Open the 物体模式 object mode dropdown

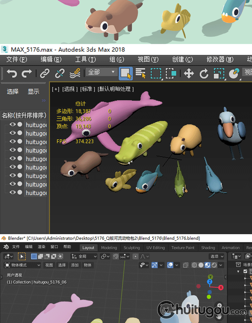[x=22, y=265]
